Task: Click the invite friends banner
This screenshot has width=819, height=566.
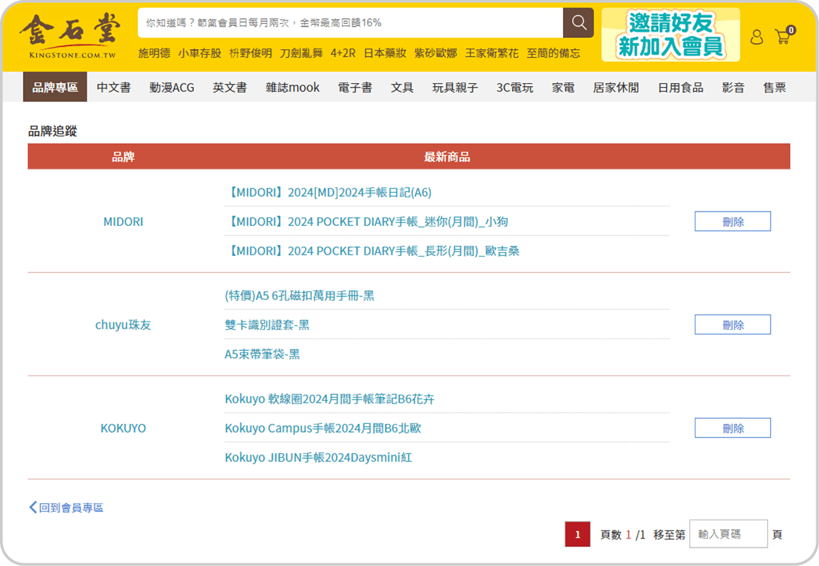Action: coord(670,35)
